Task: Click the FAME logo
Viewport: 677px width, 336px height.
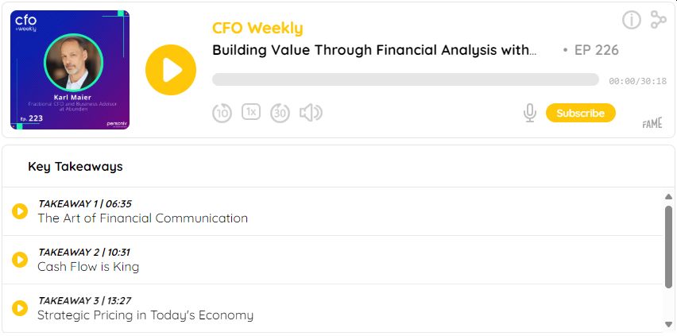Action: pos(652,124)
